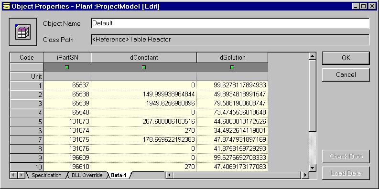Toggle green indicator under dSolution column
Screen dimensions: 379x189
pyautogui.click(x=232, y=67)
